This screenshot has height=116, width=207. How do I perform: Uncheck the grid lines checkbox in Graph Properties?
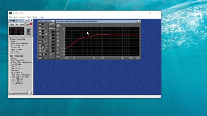pyautogui.click(x=40, y=27)
